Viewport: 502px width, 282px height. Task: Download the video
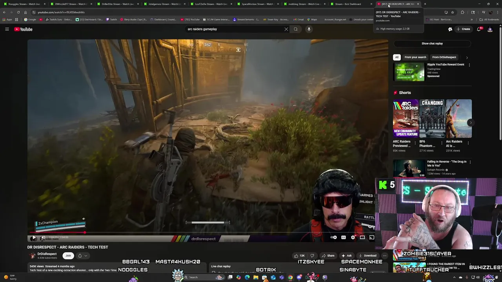coord(367,256)
